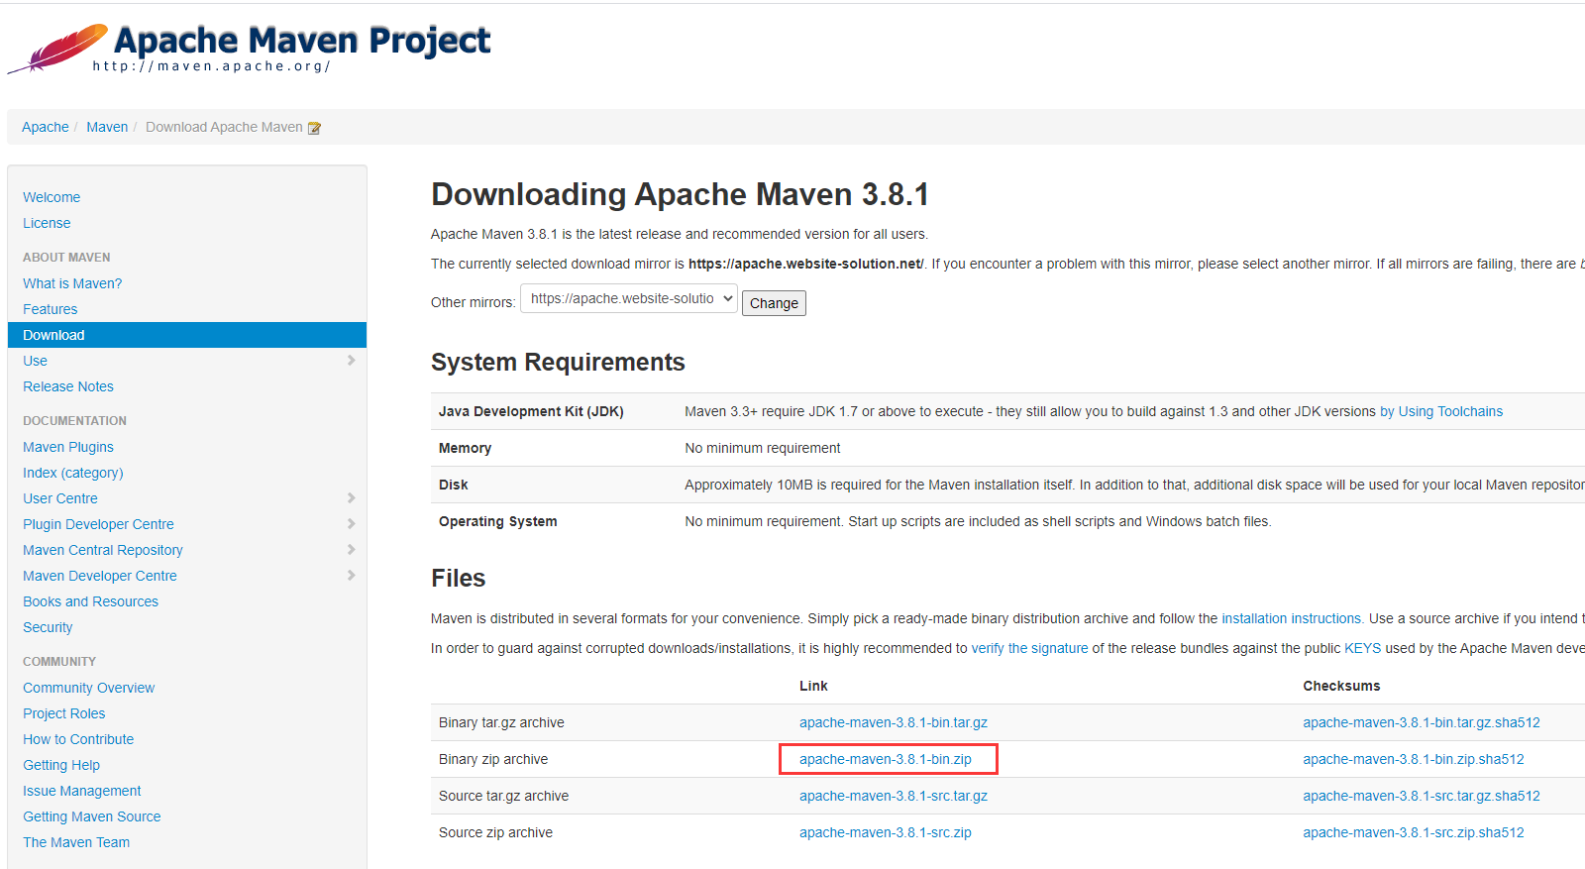Image resolution: width=1585 pixels, height=869 pixels.
Task: Click the Files section heading
Action: click(x=458, y=578)
